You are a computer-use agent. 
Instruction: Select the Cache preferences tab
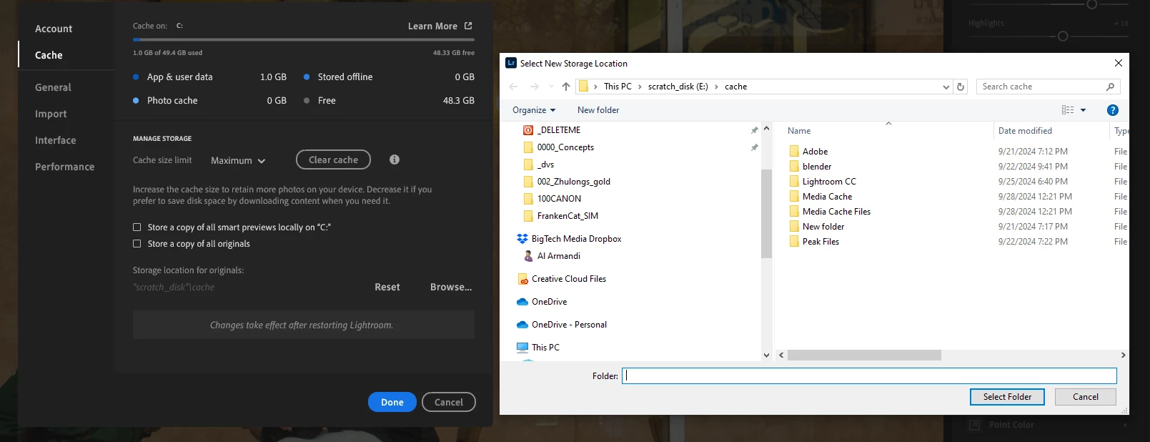[49, 55]
